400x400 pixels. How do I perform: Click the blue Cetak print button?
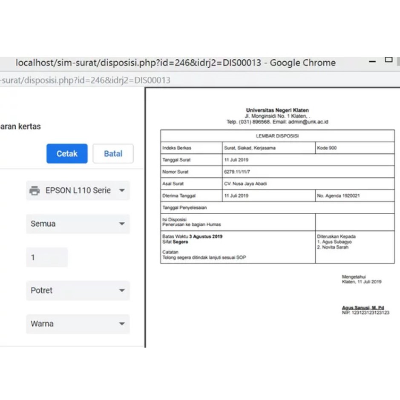[x=67, y=154]
